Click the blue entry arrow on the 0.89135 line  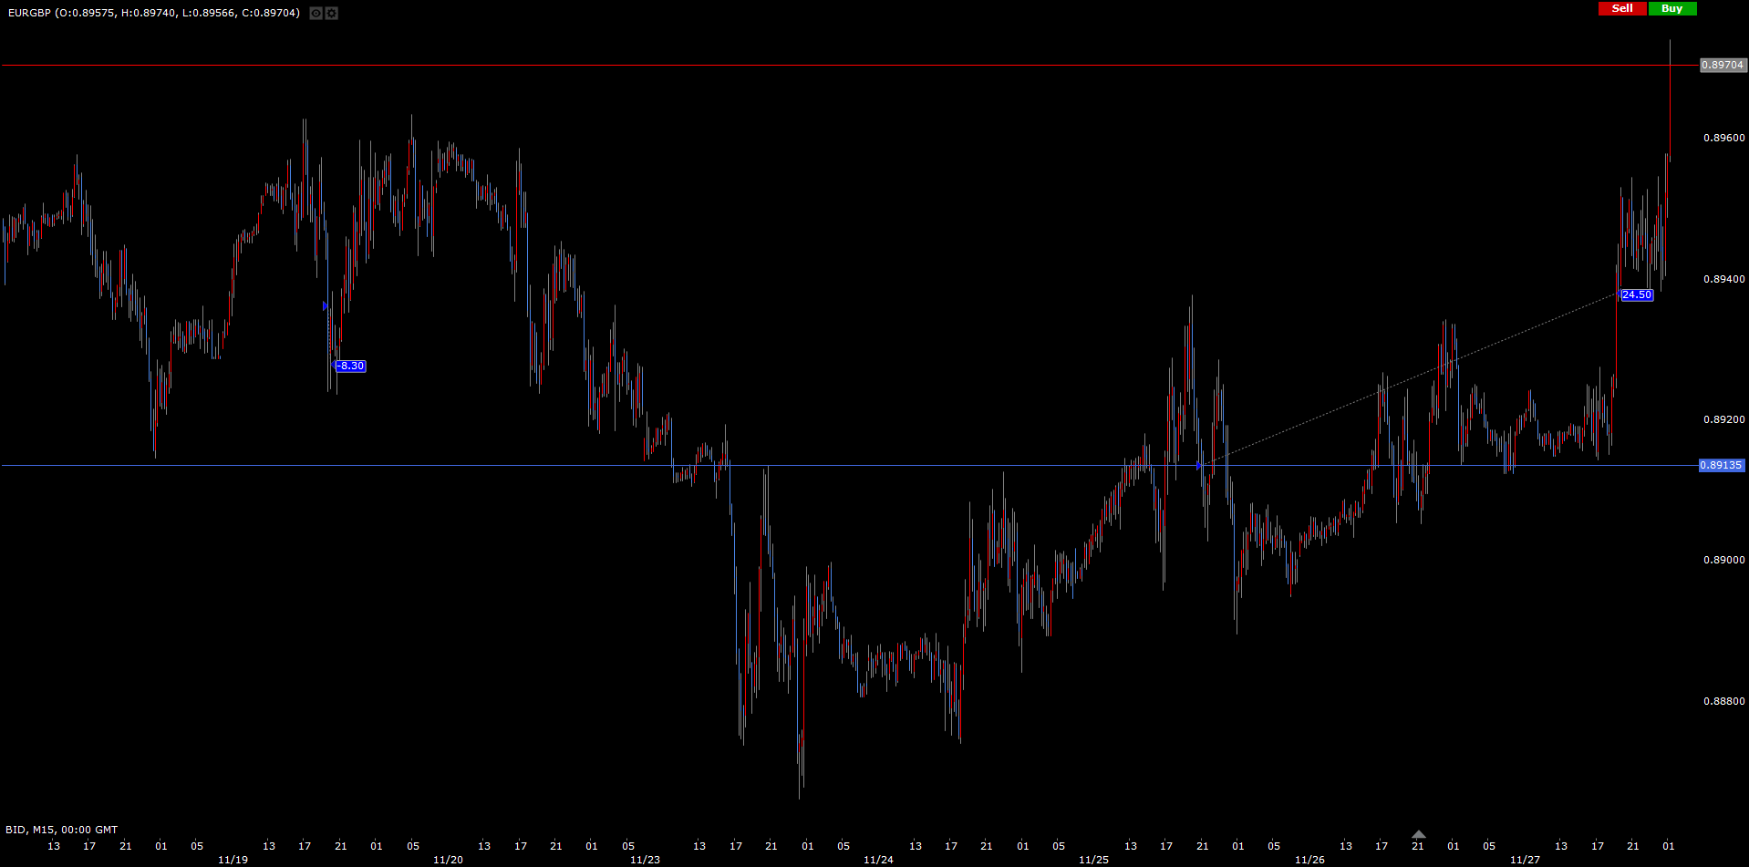1199,465
